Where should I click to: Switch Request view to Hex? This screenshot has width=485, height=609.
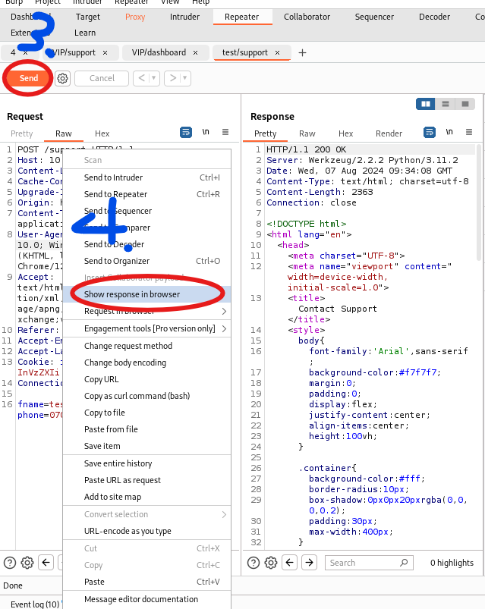click(102, 133)
